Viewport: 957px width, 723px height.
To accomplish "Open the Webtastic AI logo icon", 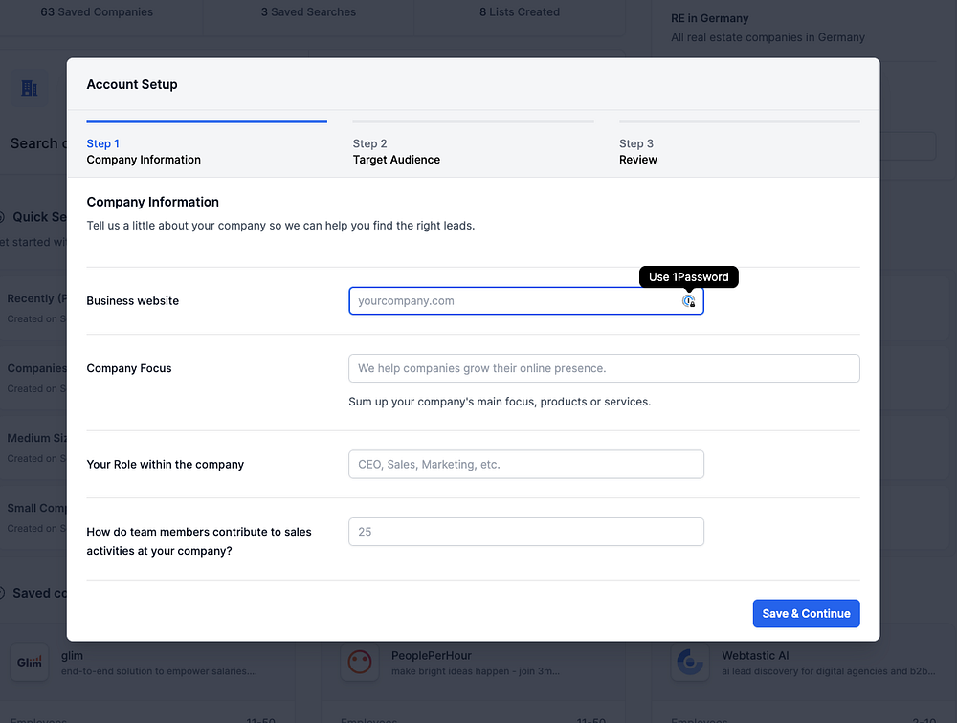I will click(x=689, y=662).
